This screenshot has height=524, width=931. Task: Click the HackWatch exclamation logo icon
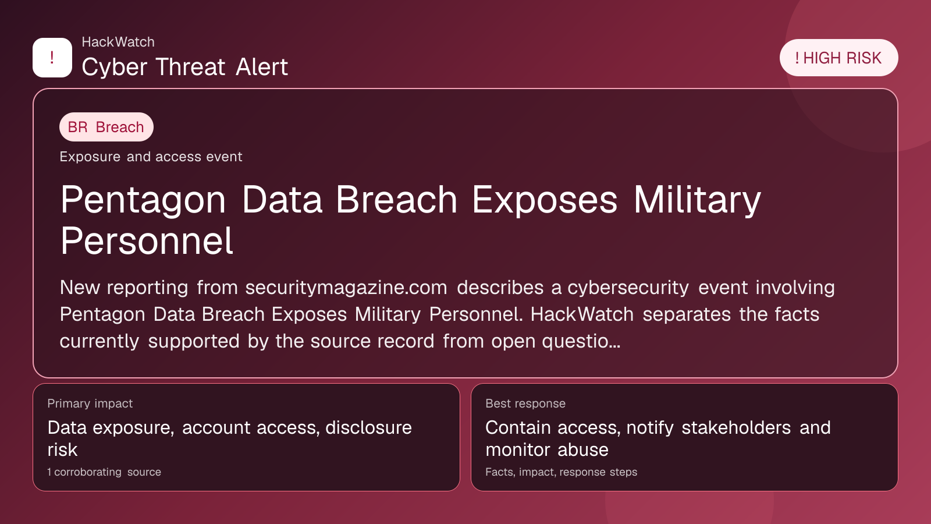click(52, 58)
